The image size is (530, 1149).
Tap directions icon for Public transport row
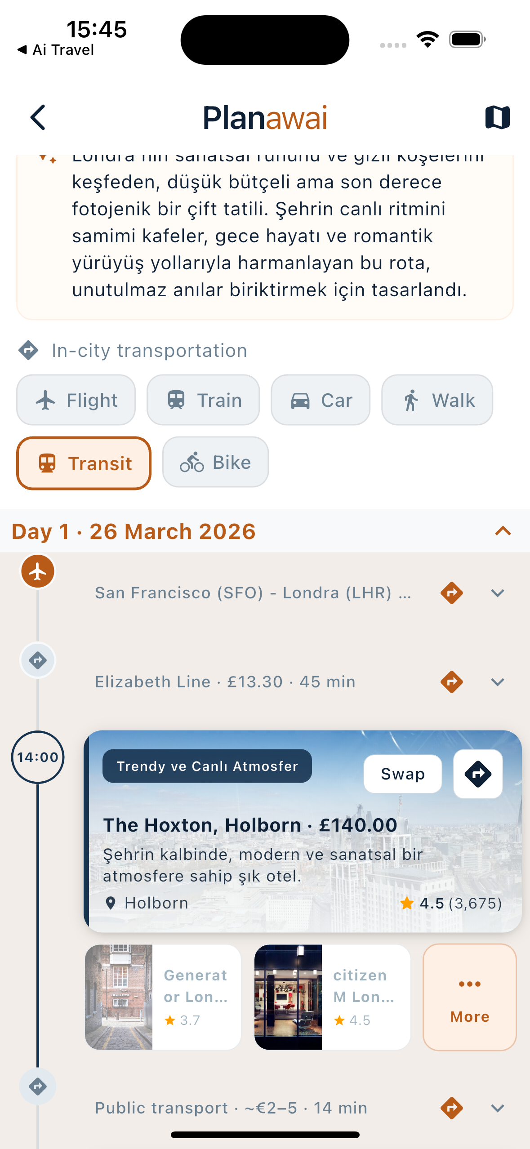tap(451, 1108)
